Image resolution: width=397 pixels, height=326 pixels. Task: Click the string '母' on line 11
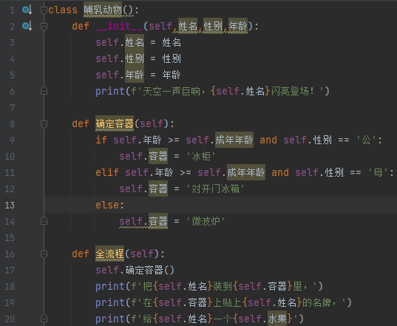379,173
